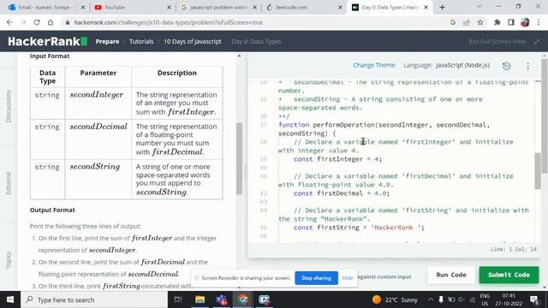
Task: Open Topics side tab
Action: (9, 260)
